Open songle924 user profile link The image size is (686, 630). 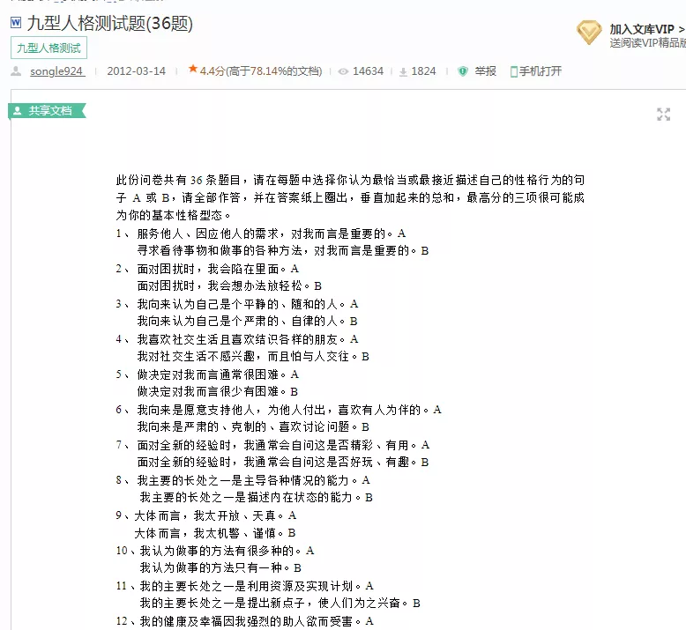57,71
